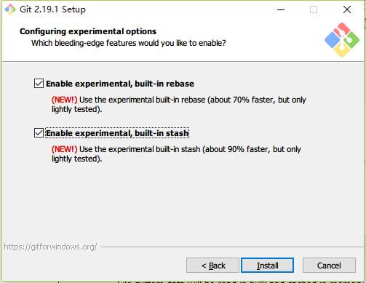366x283 pixels.
Task: Click the red (NEW!) tag under rebase
Action: point(64,100)
